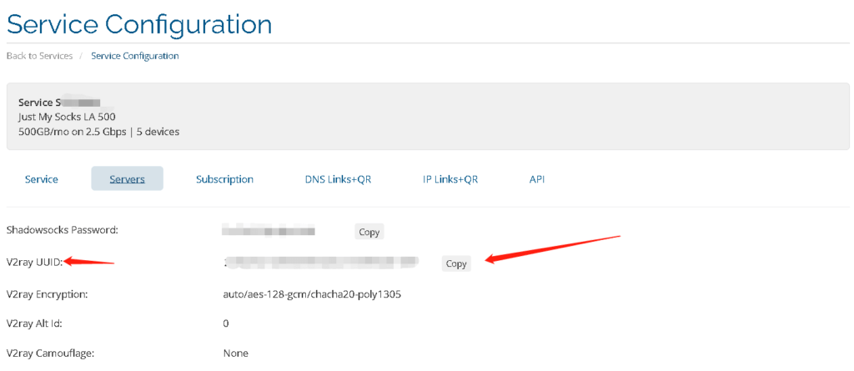The width and height of the screenshot is (854, 371).
Task: Click the V2ray Alt Id value 0
Action: [x=225, y=323]
